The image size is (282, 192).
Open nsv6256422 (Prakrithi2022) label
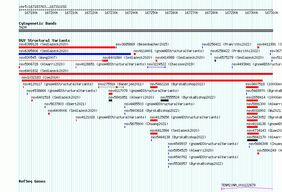(235, 51)
